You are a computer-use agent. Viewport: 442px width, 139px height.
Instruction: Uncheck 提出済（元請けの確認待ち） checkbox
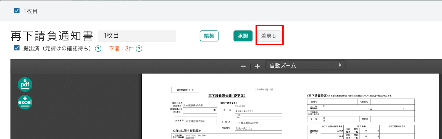coord(17,48)
